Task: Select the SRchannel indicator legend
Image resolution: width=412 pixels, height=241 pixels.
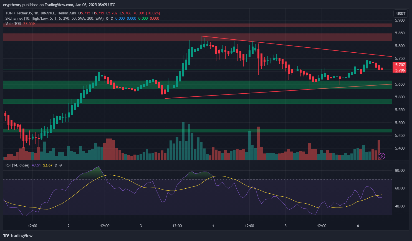Action: tap(54, 18)
